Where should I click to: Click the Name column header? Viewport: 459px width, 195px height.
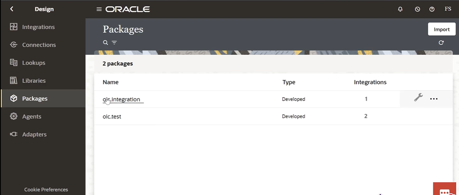[x=111, y=82]
